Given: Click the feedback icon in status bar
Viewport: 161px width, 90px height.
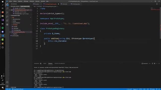Looking at the screenshot, I should [157, 89].
